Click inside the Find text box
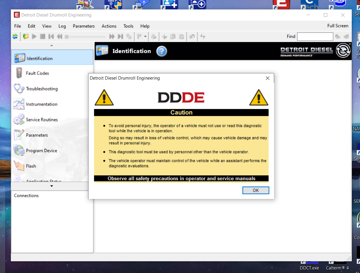This screenshot has width=360, height=273. [315, 37]
